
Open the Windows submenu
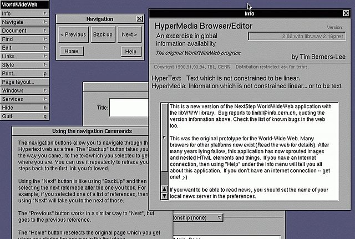24,90
